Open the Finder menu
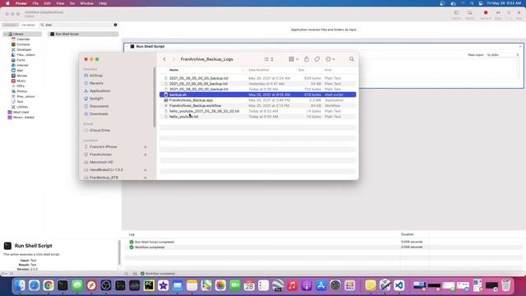The image size is (526, 296). (x=21, y=3)
